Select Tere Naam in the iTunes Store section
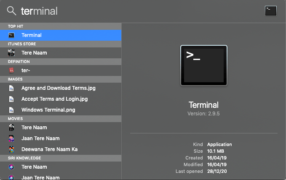 (x=34, y=53)
